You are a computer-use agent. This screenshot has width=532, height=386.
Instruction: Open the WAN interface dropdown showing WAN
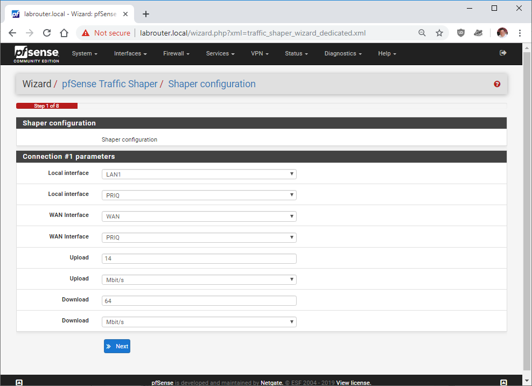click(199, 216)
